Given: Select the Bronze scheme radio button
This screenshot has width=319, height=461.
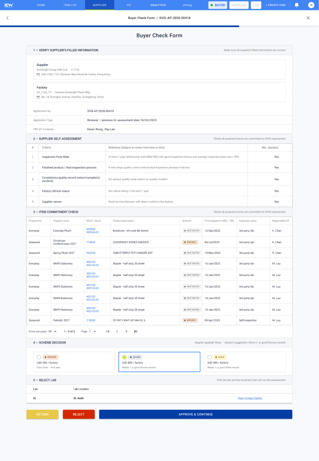Looking at the screenshot, I should [x=39, y=357].
